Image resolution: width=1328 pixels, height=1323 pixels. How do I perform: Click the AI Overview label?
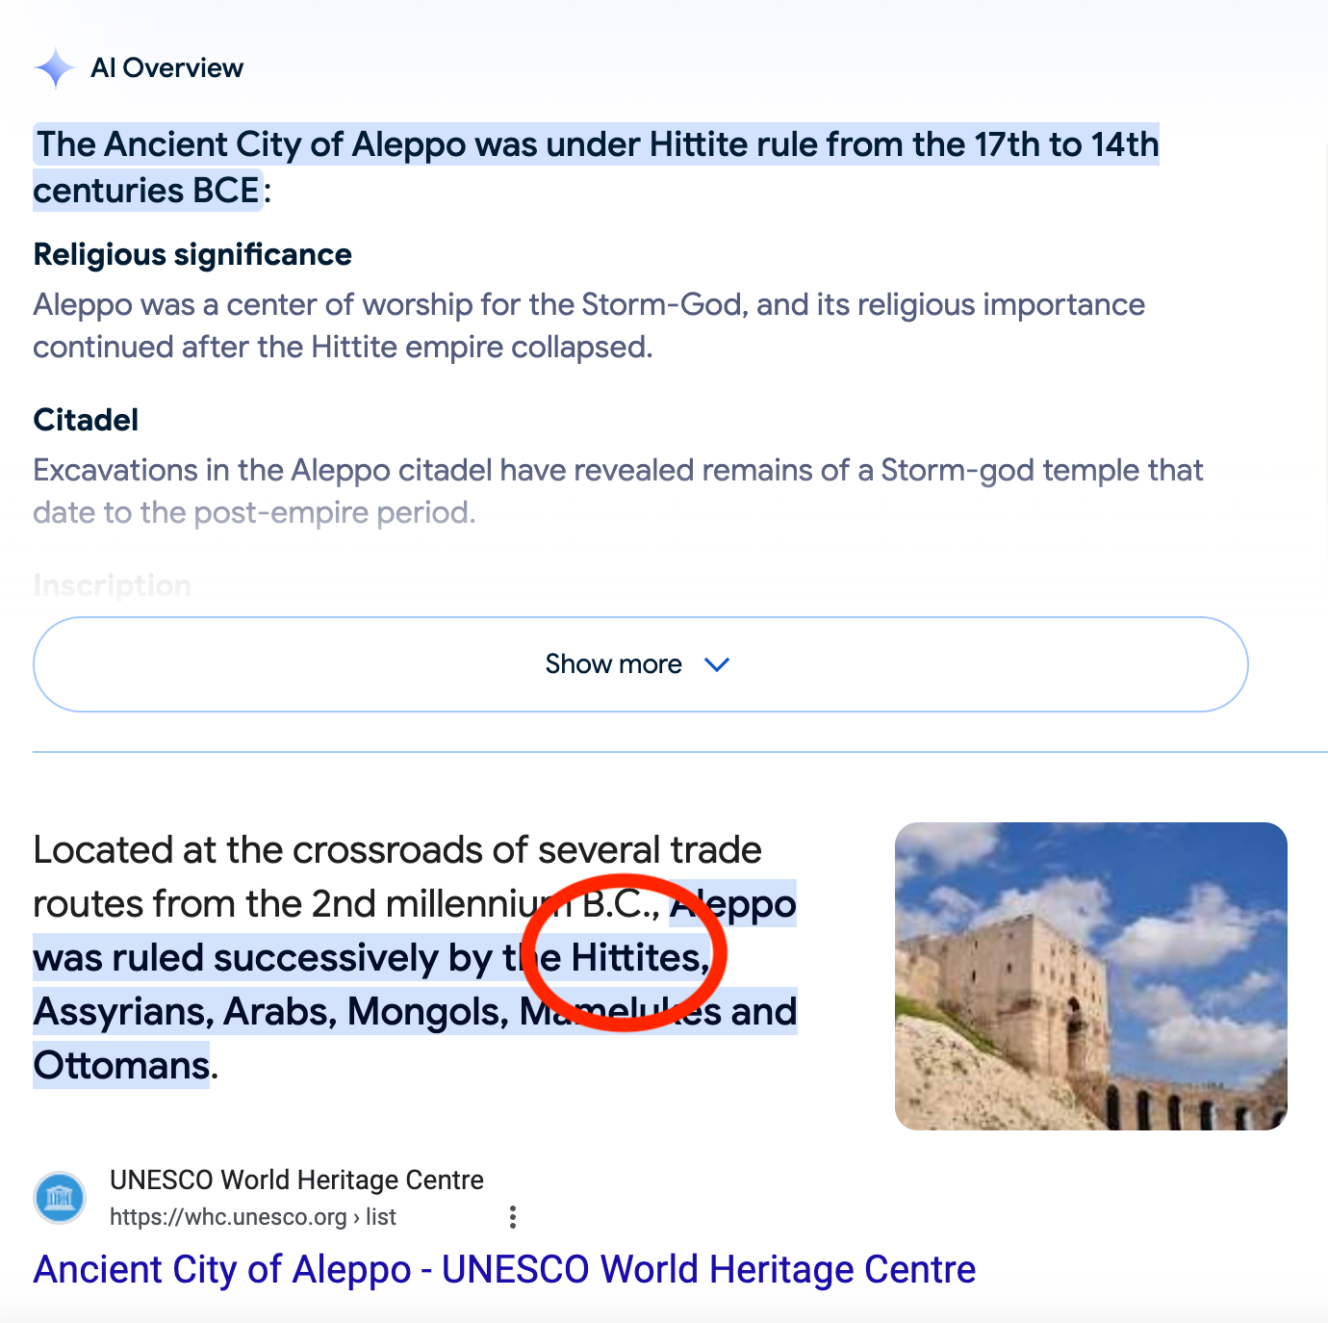[167, 68]
